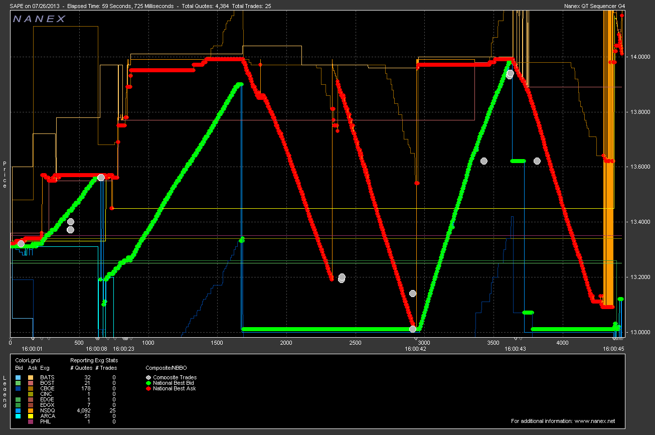
Task: Click the green National Best Bid marker
Action: [x=148, y=383]
